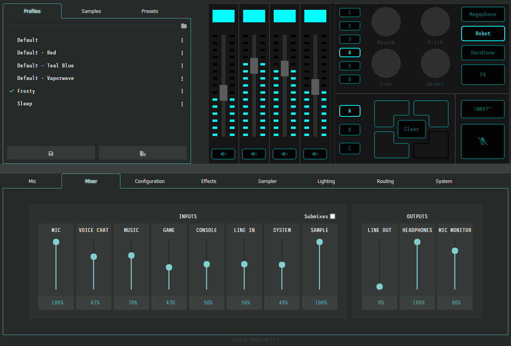The width and height of the screenshot is (511, 346).
Task: Select sampler bank C
Action: click(350, 149)
